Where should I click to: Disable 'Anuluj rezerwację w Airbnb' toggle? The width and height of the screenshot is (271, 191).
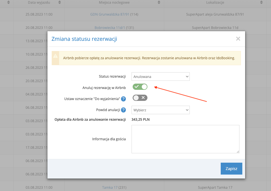tap(140, 87)
